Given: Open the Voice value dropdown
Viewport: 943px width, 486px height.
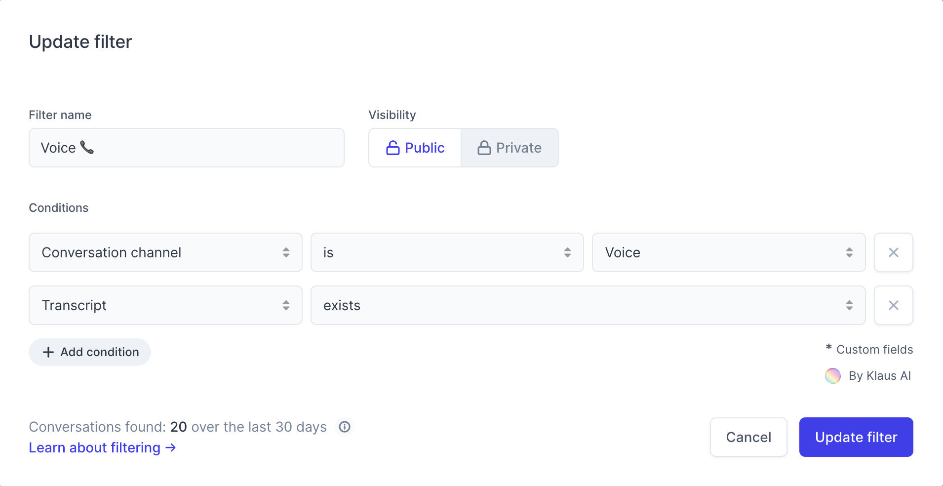Looking at the screenshot, I should pyautogui.click(x=729, y=252).
